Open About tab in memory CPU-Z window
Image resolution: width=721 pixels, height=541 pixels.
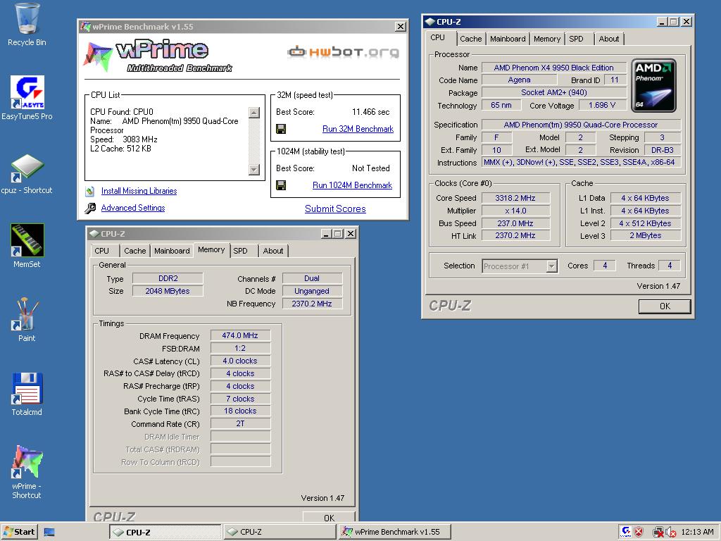(x=273, y=251)
